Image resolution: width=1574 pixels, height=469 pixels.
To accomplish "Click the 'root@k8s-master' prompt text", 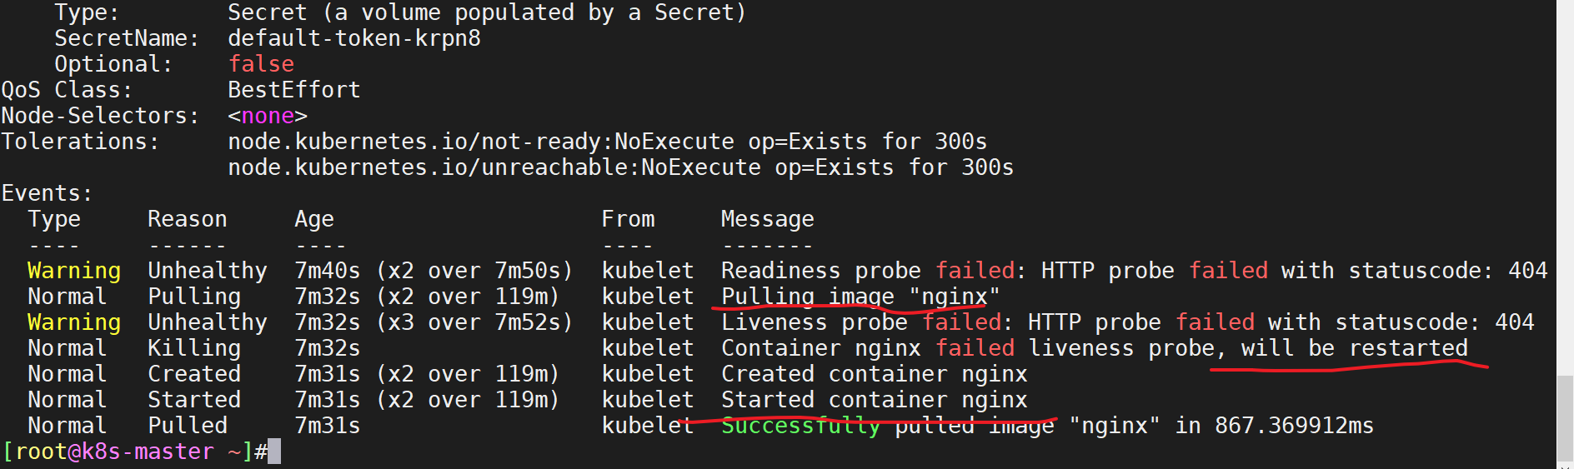I will pos(114,452).
